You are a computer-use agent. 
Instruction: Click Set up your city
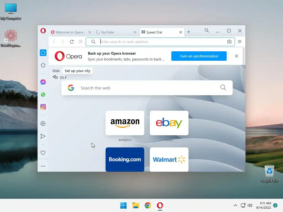tap(77, 71)
